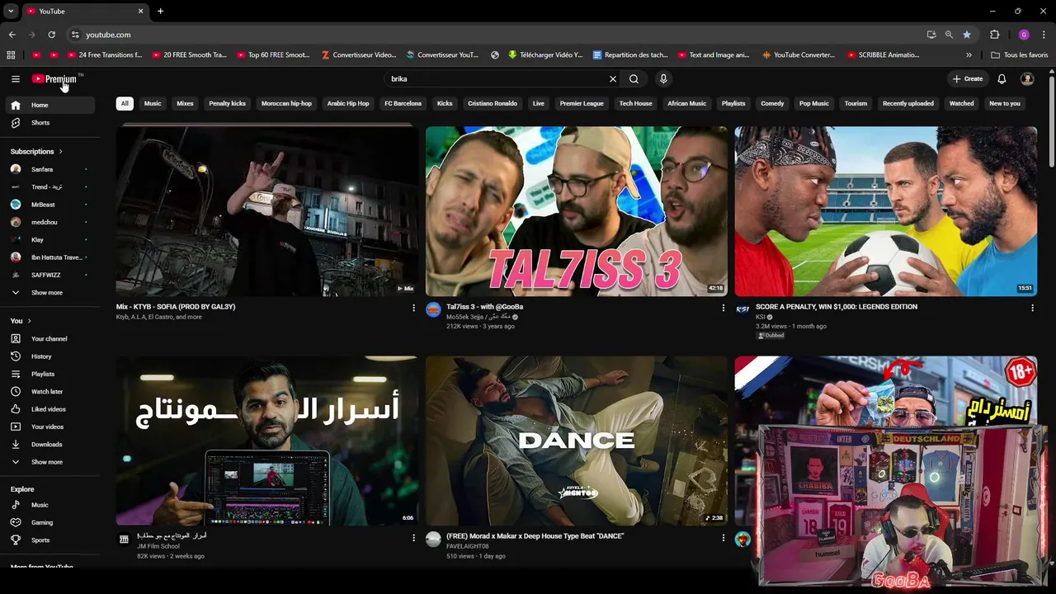Screen dimensions: 1056x594
Task: Select the Mixes filter chip
Action: point(185,104)
